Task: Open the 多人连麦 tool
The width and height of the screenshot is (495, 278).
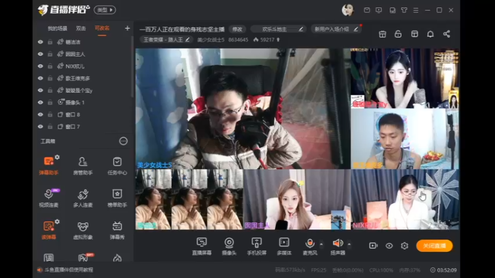Action: (x=83, y=198)
